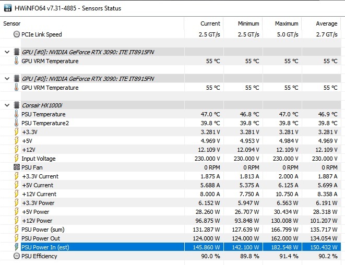This screenshot has width=345, height=265.
Task: Click the PCIe Link Speed clock icon
Action: tap(16, 34)
